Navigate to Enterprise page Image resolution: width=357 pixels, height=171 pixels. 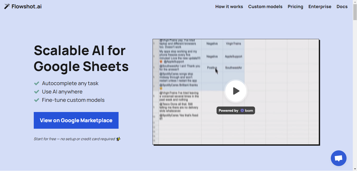pyautogui.click(x=320, y=7)
